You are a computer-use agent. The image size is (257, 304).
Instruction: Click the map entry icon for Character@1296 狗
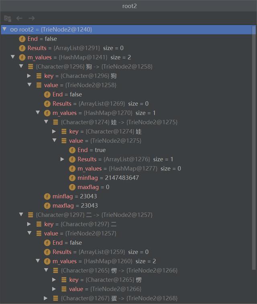(31, 67)
